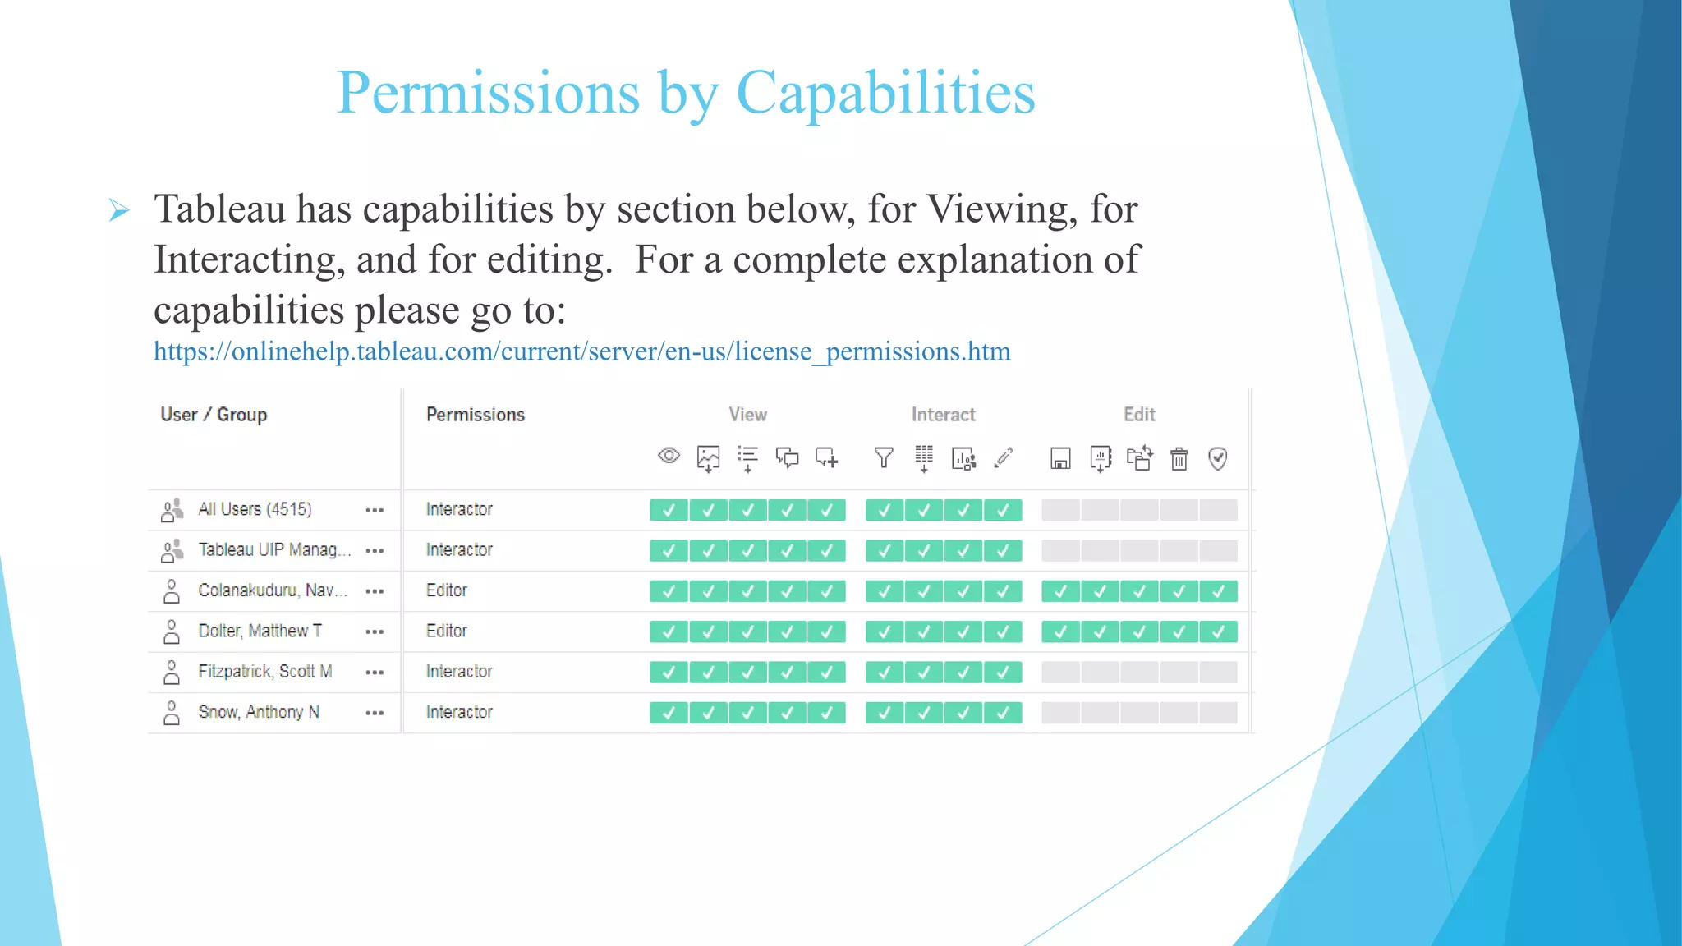Image resolution: width=1682 pixels, height=946 pixels.
Task: Click the user icon beside Colanakuduru, Nav...
Action: point(172,591)
